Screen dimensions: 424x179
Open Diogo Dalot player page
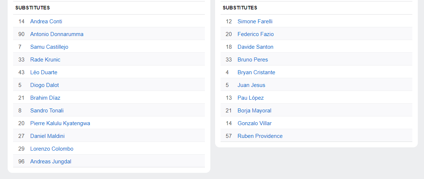point(44,85)
